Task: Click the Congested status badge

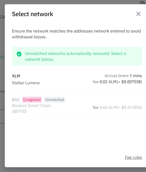Action: 32,100
